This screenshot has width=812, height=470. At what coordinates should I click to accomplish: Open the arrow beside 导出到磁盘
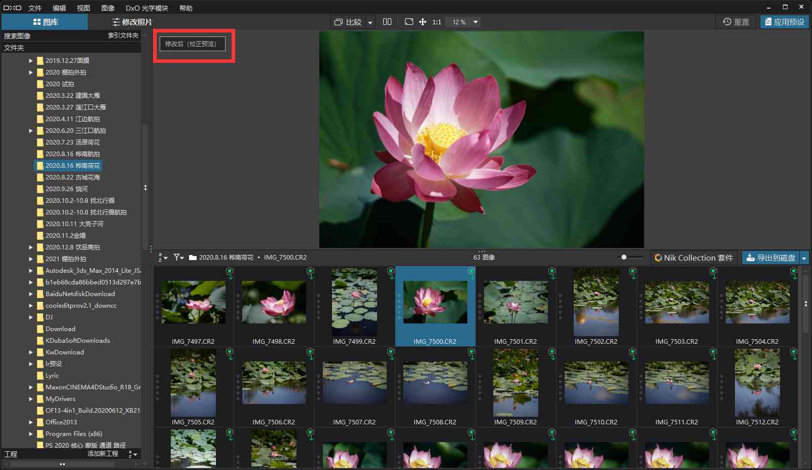[804, 258]
